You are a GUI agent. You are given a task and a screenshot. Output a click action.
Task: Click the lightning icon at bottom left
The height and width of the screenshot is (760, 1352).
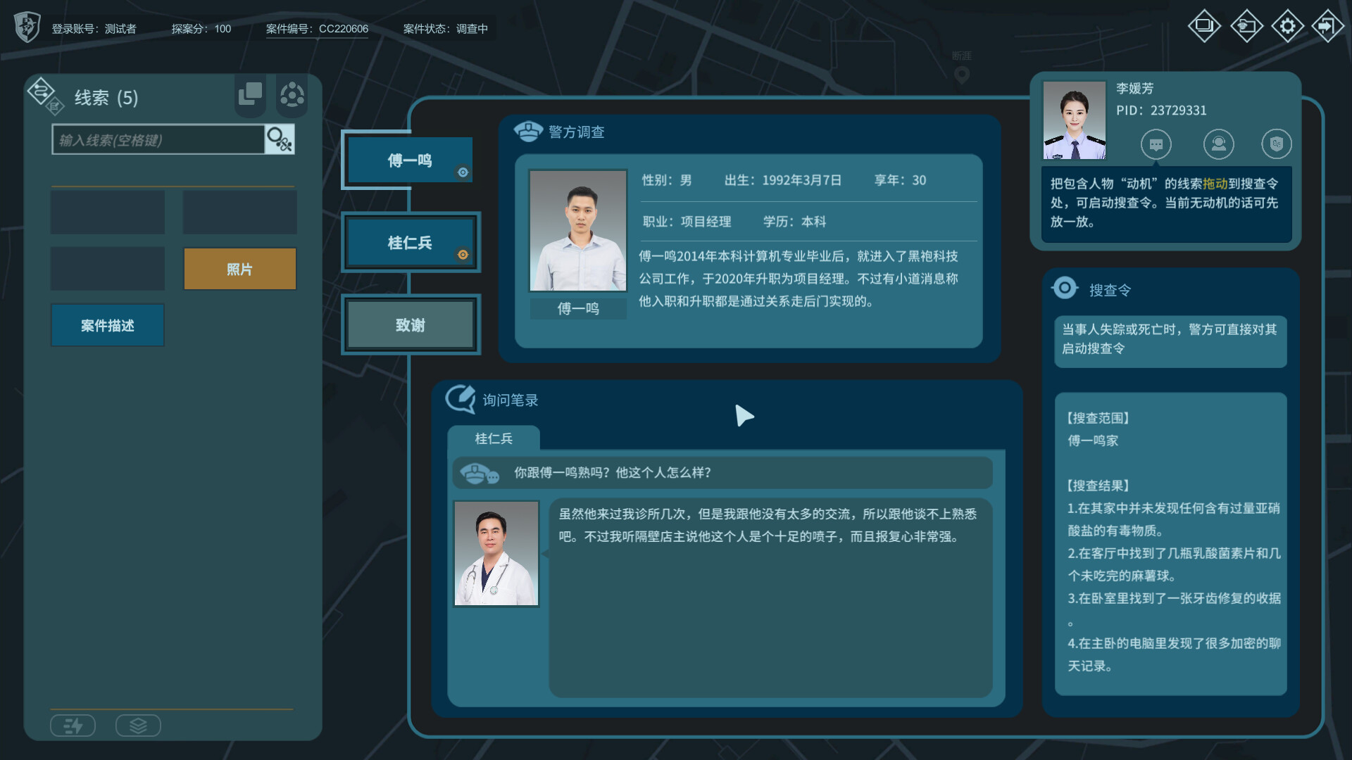[x=73, y=725]
